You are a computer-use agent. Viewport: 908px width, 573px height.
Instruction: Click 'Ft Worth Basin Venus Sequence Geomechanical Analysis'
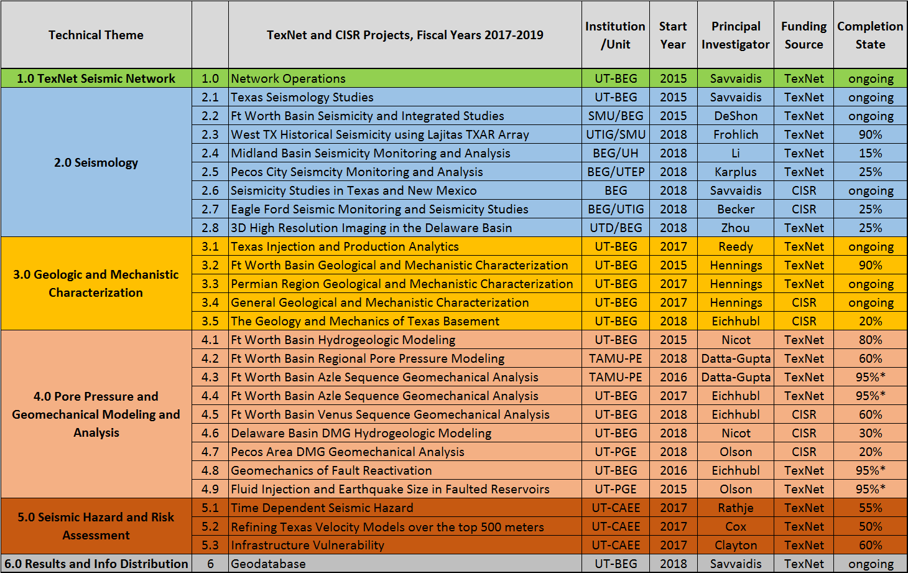point(405,414)
